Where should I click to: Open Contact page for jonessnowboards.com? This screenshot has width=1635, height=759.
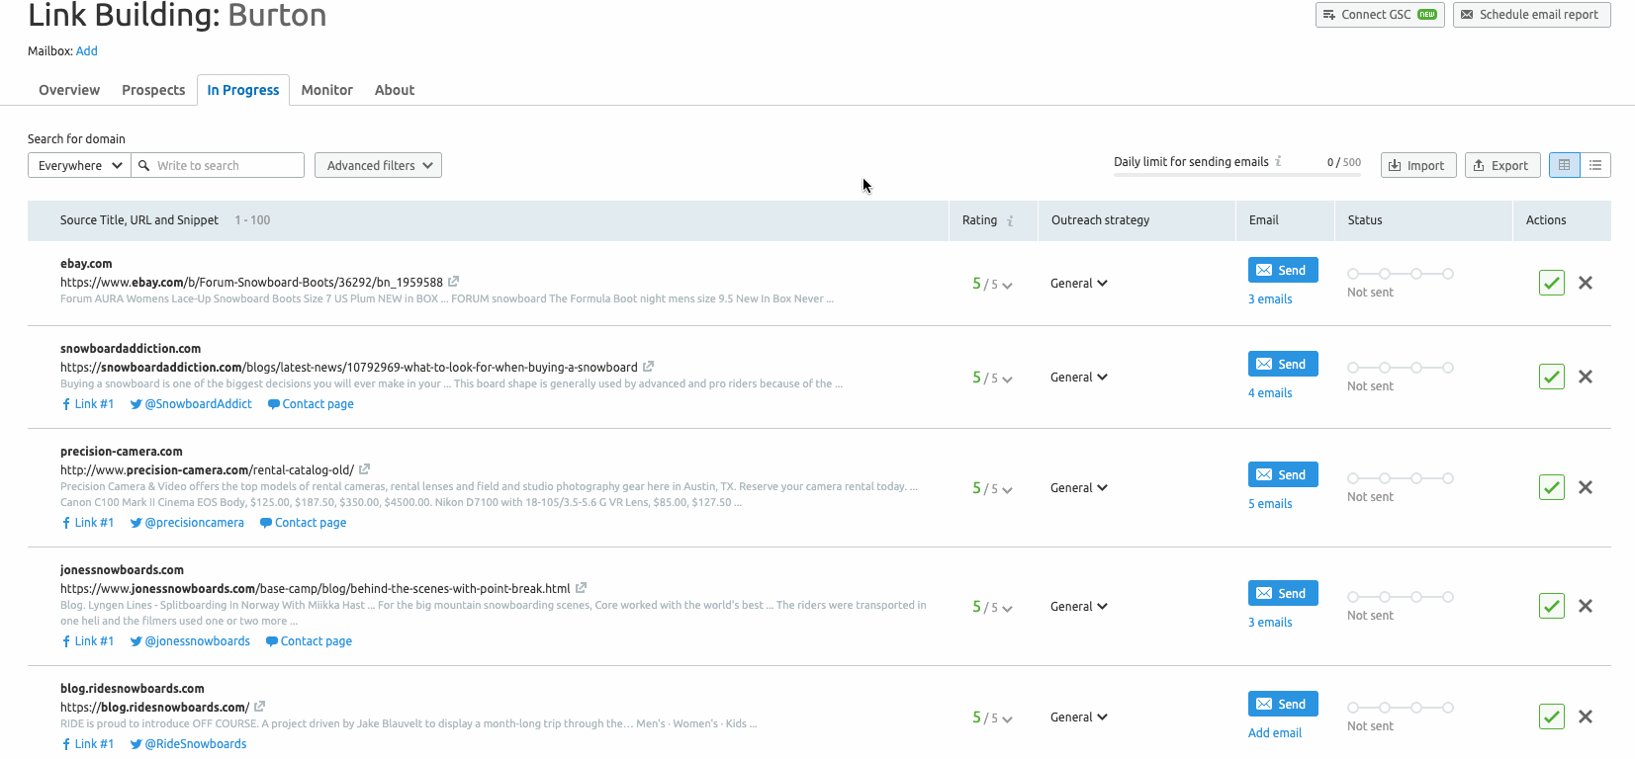point(309,641)
